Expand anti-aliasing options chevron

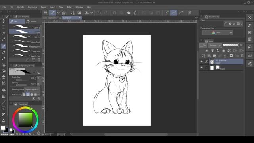click(x=38, y=95)
